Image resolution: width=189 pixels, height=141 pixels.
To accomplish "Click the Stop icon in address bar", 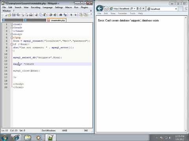I will tap(143, 9).
